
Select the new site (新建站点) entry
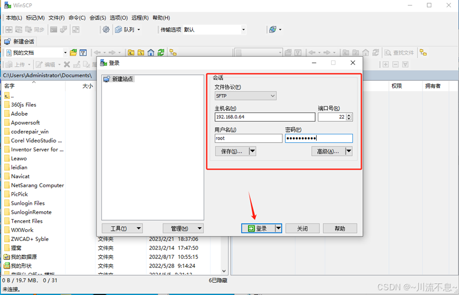point(118,79)
